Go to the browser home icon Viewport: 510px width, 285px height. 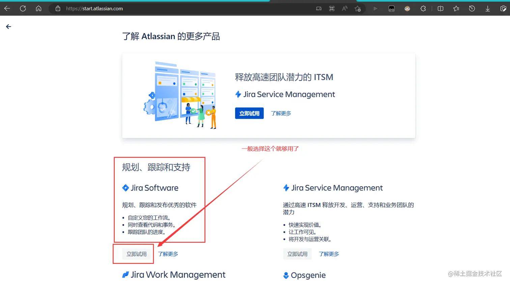[39, 8]
